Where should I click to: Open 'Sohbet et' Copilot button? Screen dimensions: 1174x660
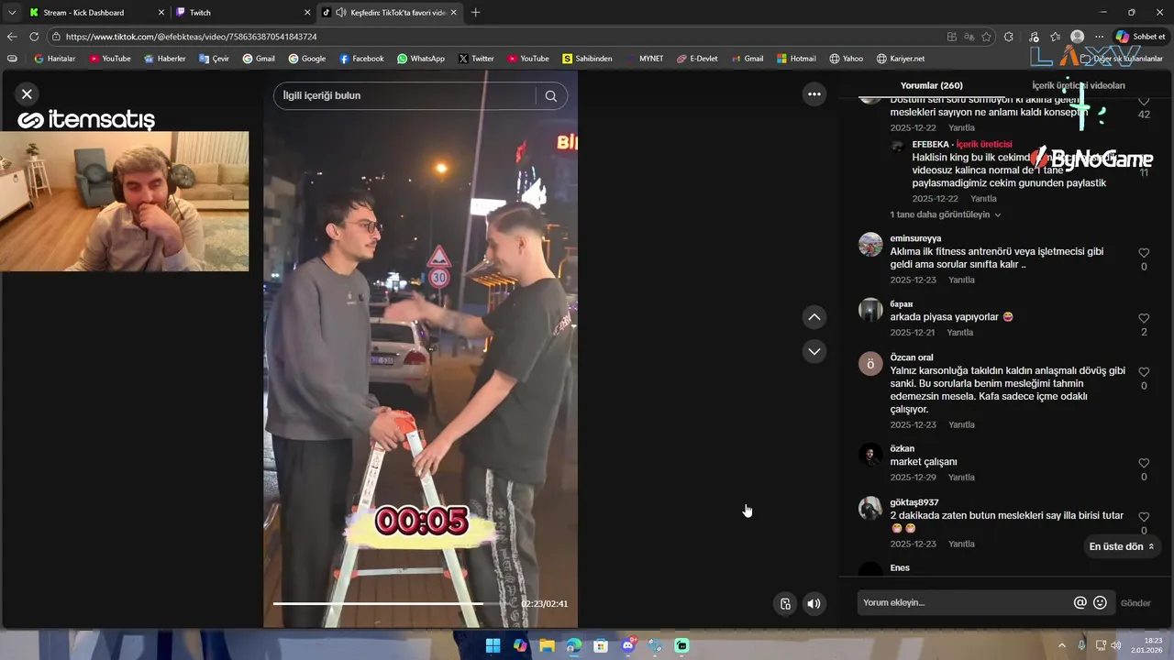click(1141, 37)
